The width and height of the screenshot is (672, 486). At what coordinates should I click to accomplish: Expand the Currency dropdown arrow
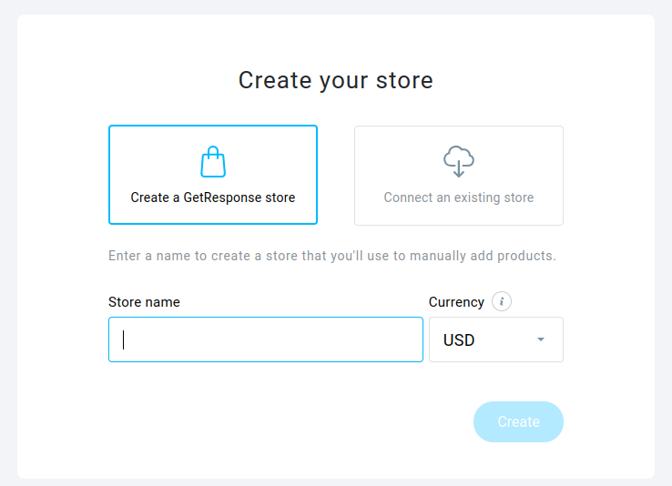[541, 339]
